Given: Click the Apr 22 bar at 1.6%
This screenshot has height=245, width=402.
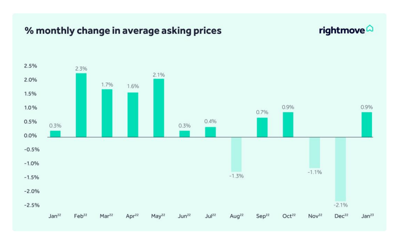Looking at the screenshot, I should tap(133, 115).
